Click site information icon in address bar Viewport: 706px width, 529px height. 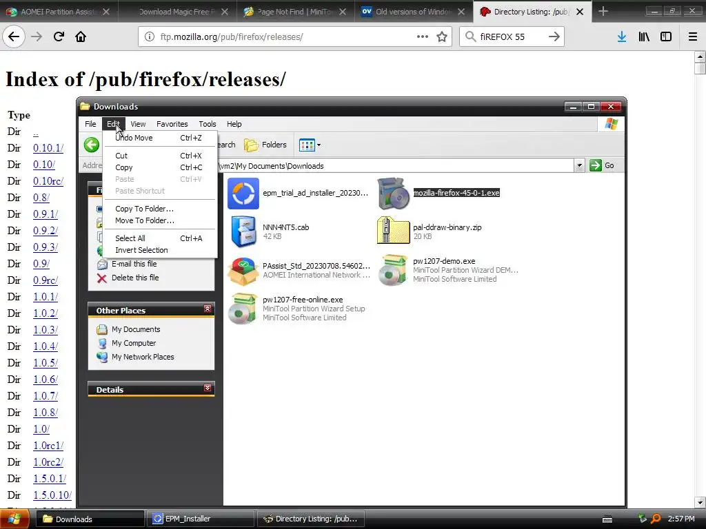[x=150, y=37]
